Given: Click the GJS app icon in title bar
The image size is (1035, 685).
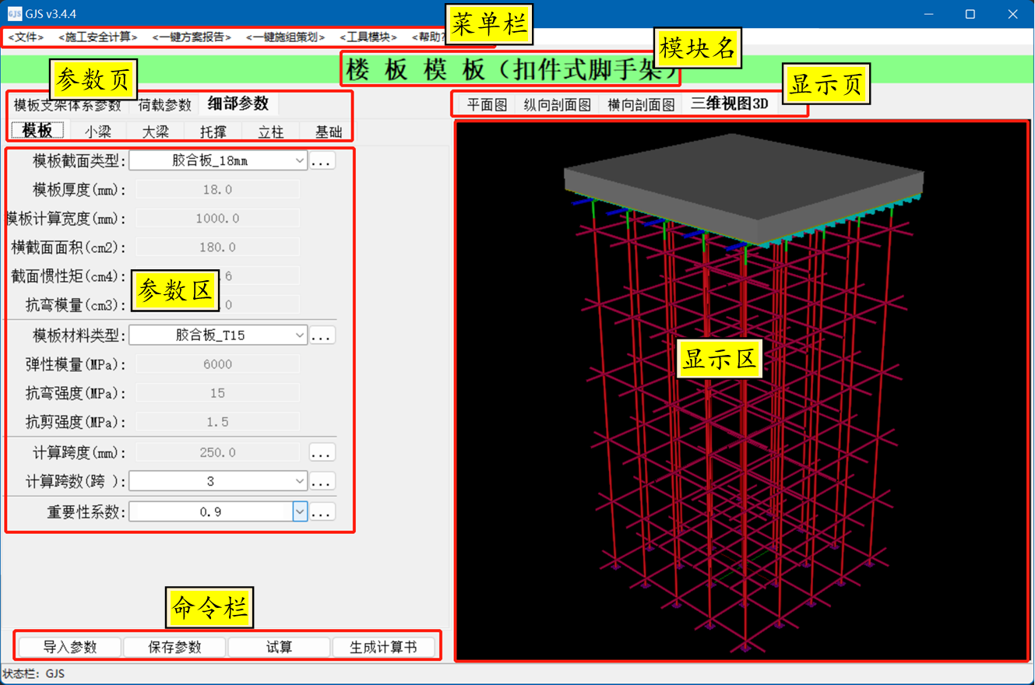Looking at the screenshot, I should coord(15,14).
